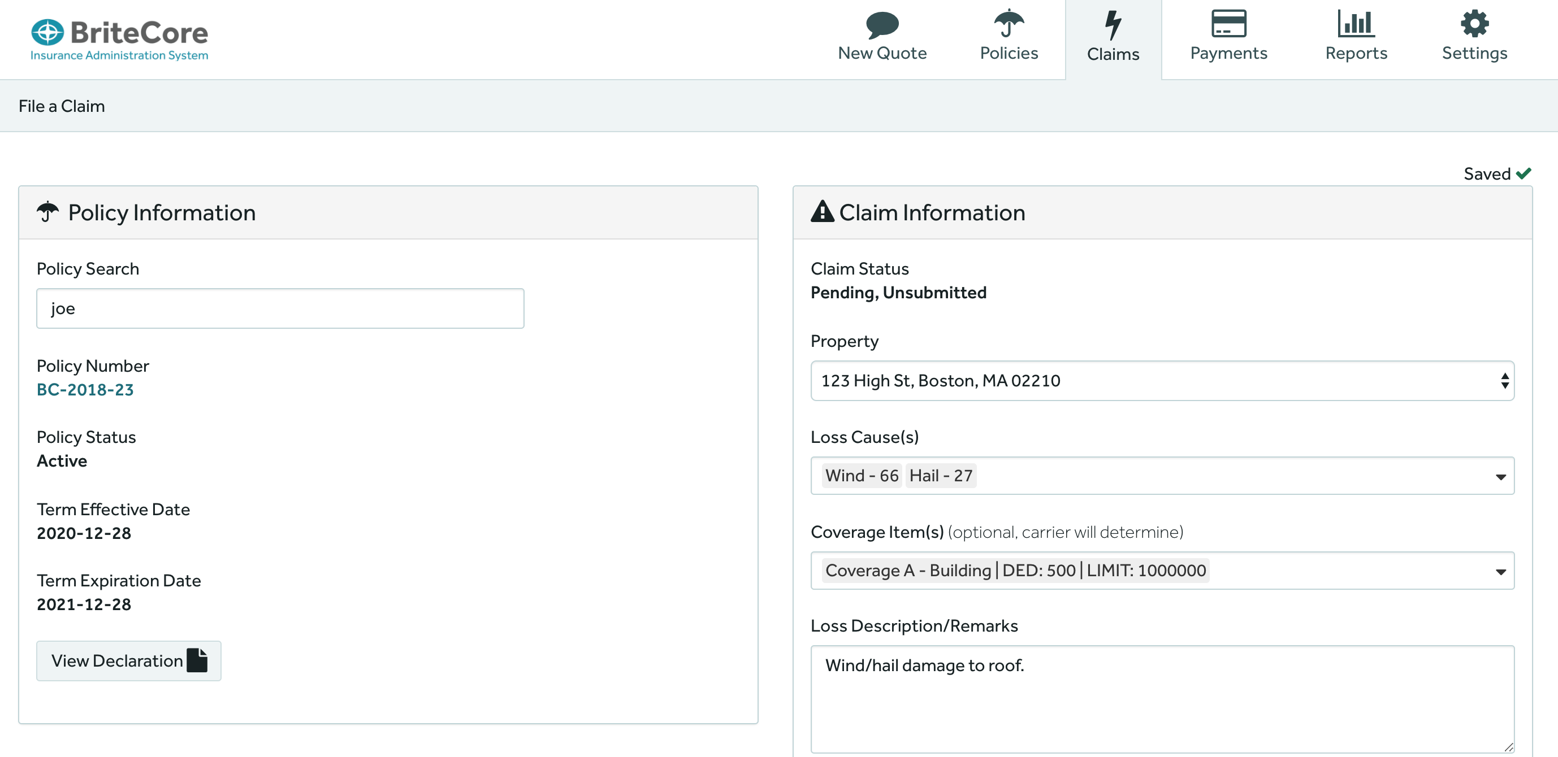
Task: Click the document icon on View Declaration
Action: [x=197, y=660]
